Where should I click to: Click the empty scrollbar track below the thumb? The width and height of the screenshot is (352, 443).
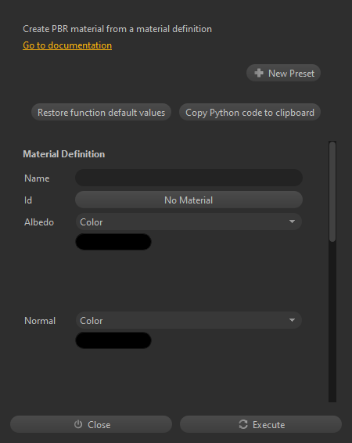tap(332, 322)
